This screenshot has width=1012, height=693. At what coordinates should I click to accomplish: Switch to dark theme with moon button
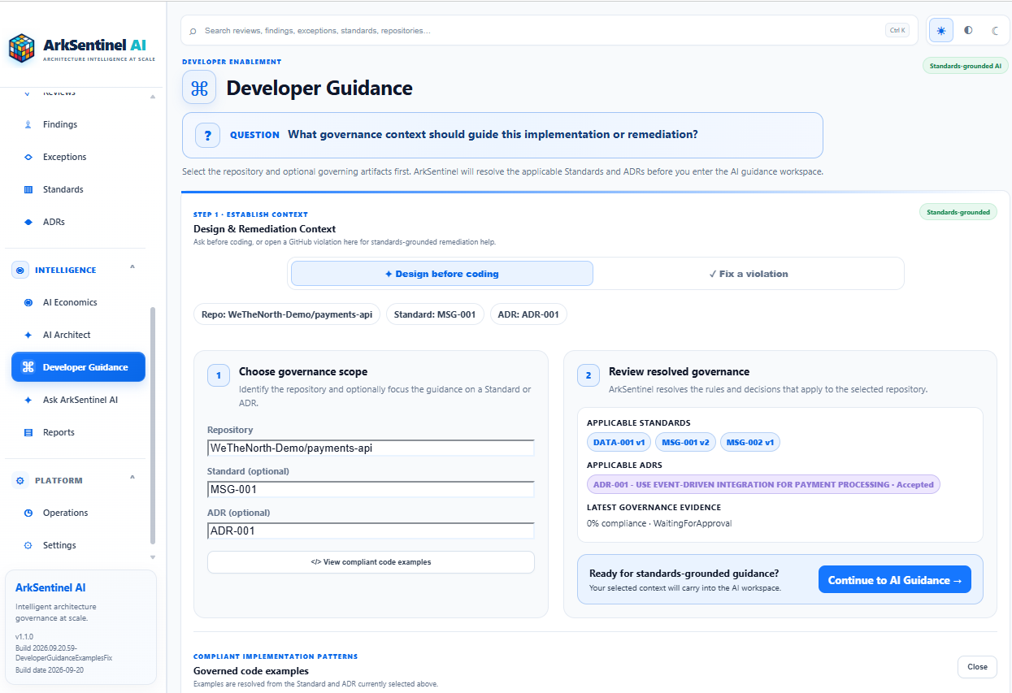995,30
